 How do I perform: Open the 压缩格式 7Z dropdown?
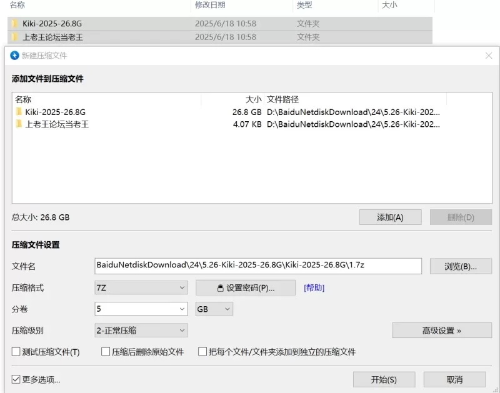[141, 288]
